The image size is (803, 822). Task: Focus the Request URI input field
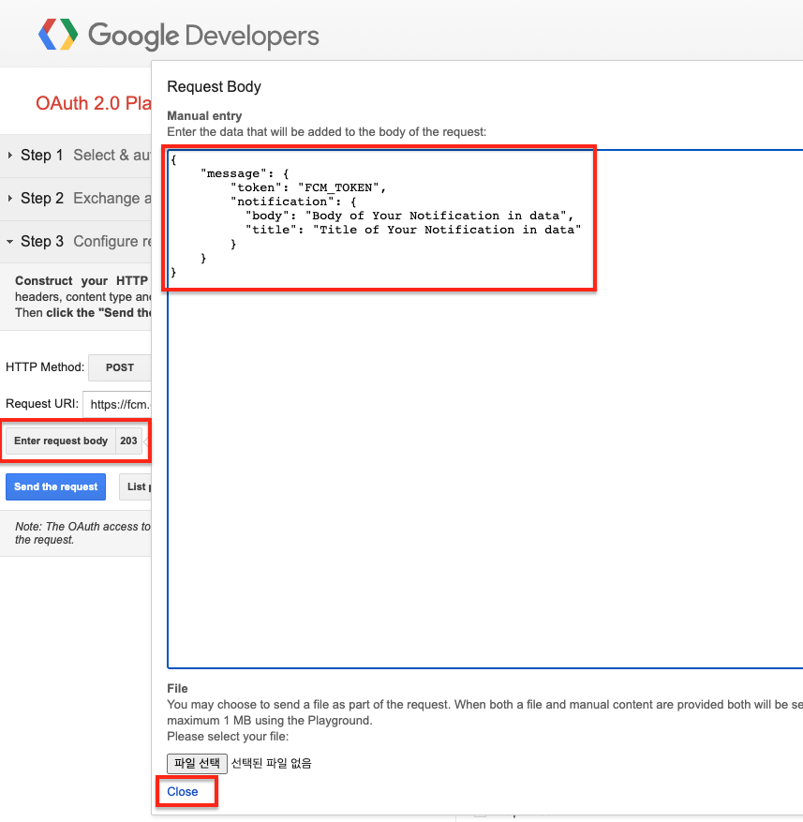pos(117,404)
